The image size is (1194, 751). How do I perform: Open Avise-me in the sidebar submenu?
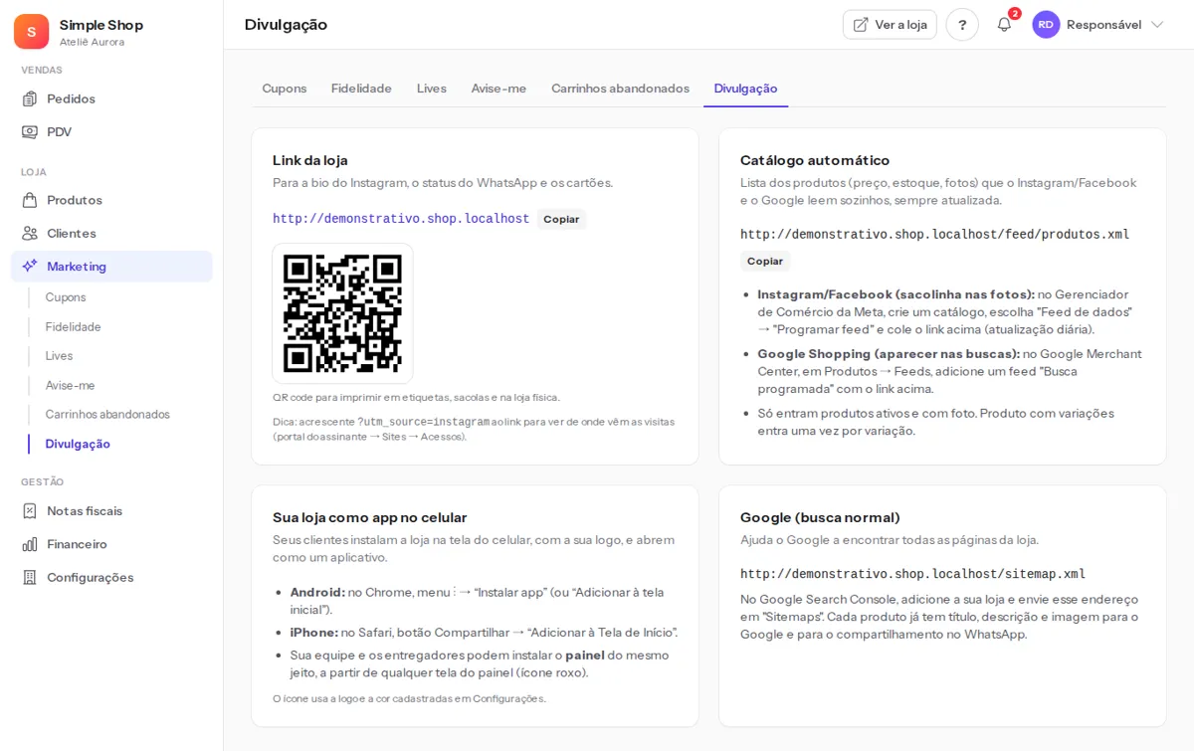(x=71, y=385)
